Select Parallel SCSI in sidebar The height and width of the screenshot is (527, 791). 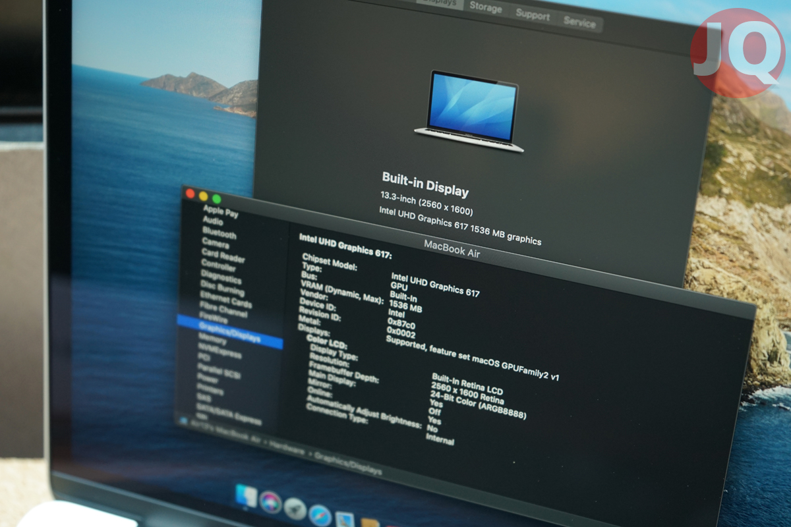point(220,370)
